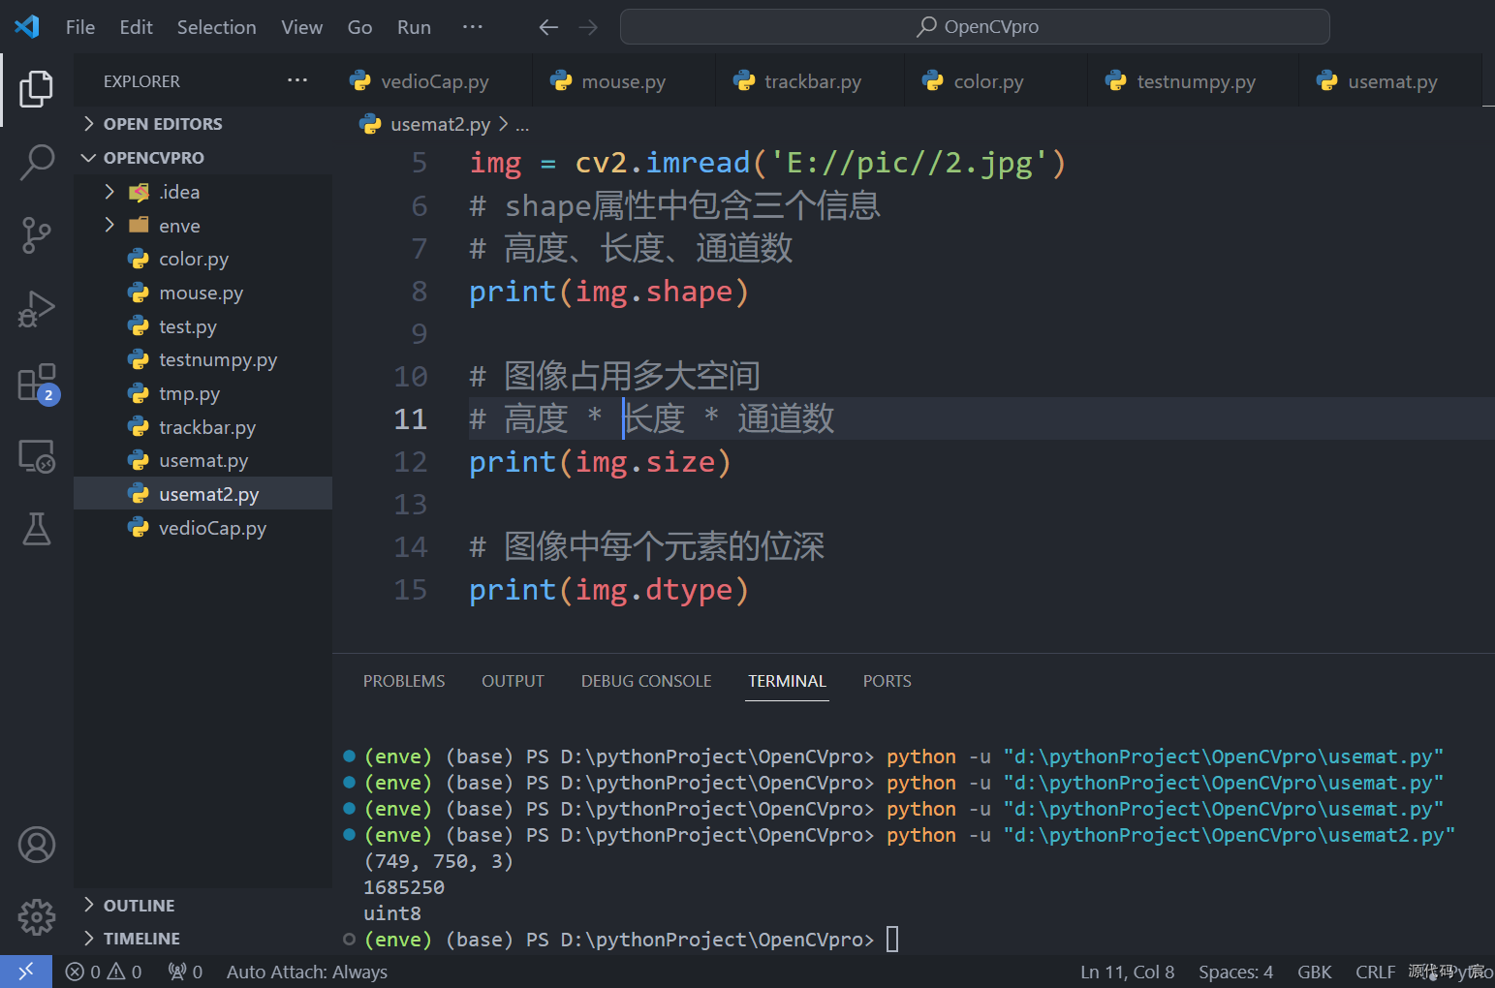Viewport: 1495px width, 988px height.
Task: Click the usemat2.py breadcrumb
Action: point(425,124)
